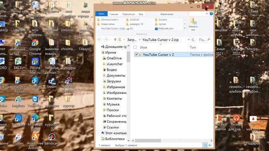Click the Загр... breadcrumb in address bar
Screen dimensions: 269x151
click(x=132, y=40)
